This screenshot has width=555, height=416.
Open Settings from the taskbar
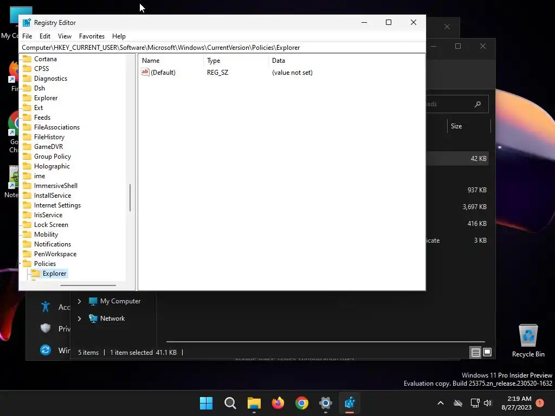[x=326, y=403]
